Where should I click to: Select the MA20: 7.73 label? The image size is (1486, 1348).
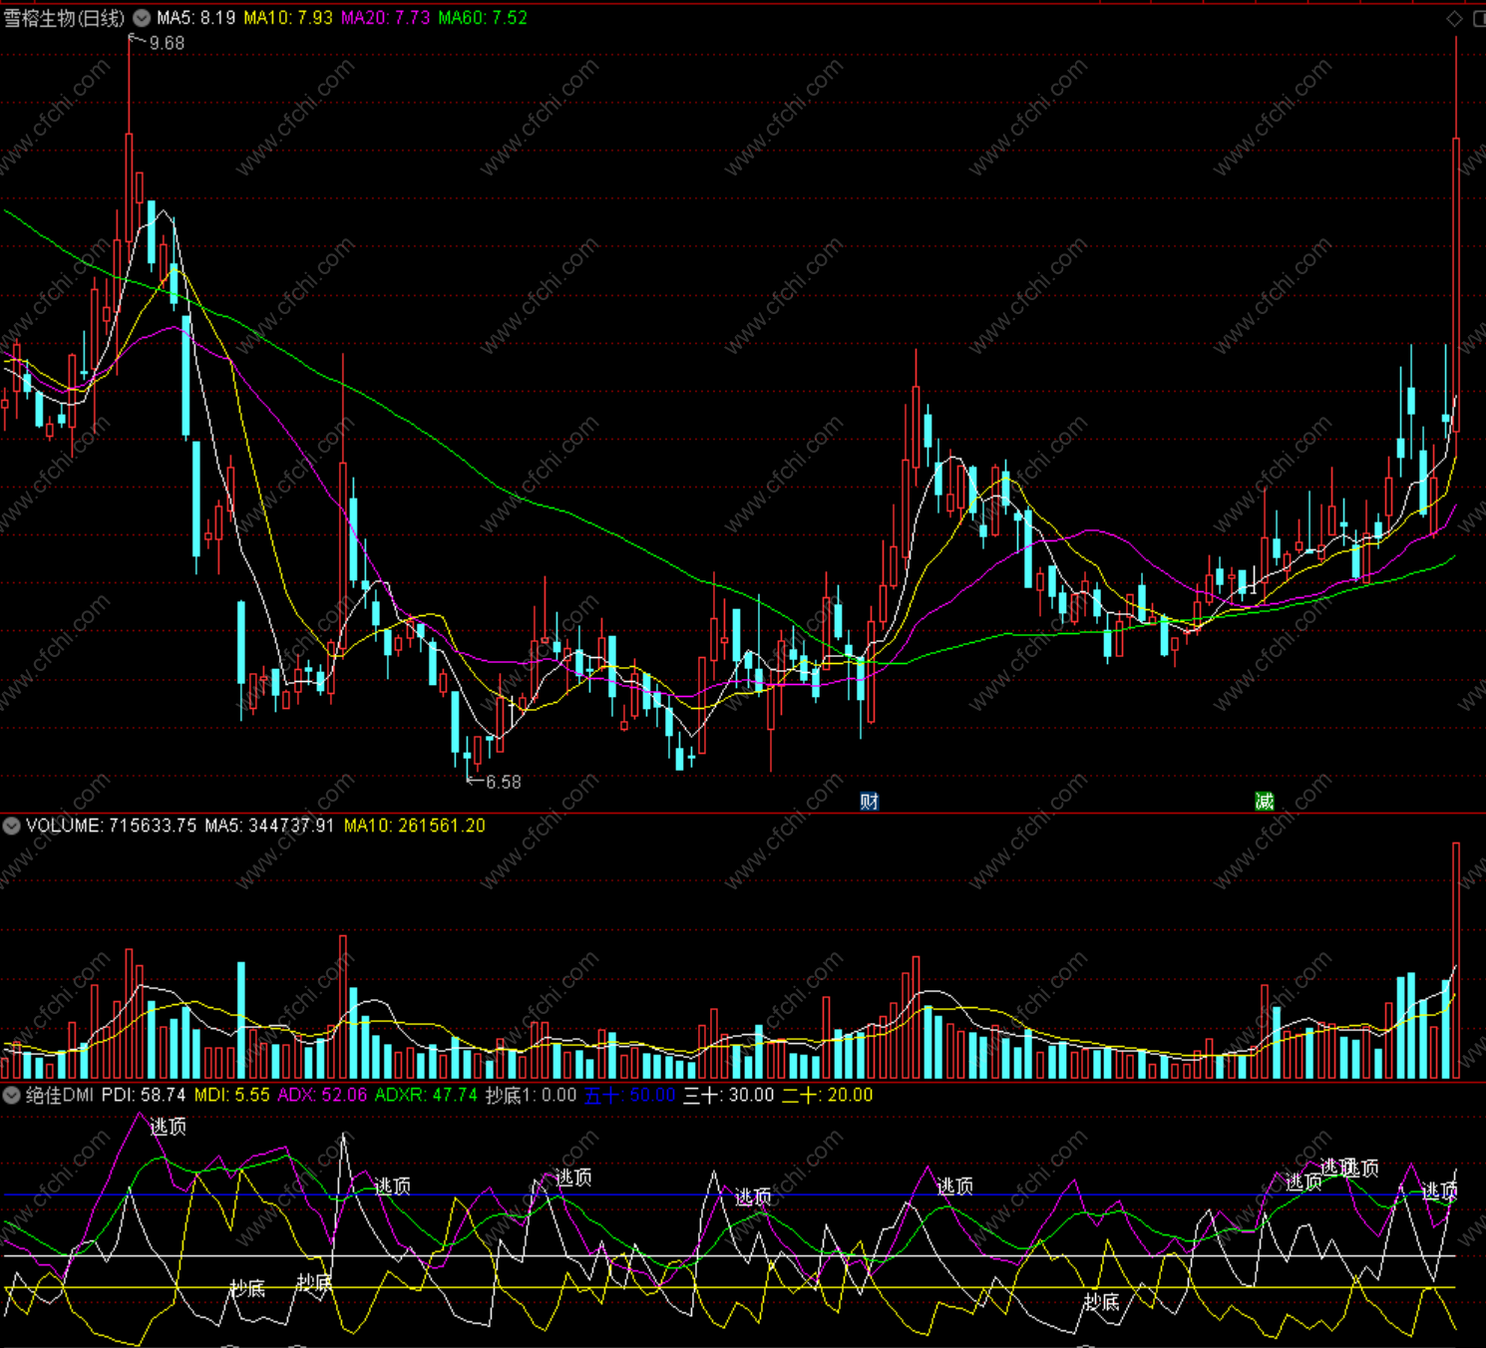coord(386,18)
